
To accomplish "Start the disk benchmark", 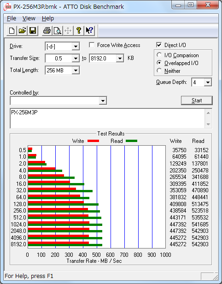I will (x=197, y=101).
